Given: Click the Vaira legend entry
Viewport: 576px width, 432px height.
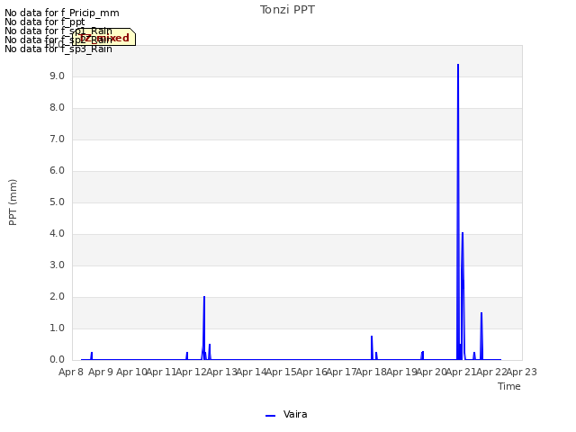Looking at the screenshot, I should pos(286,414).
